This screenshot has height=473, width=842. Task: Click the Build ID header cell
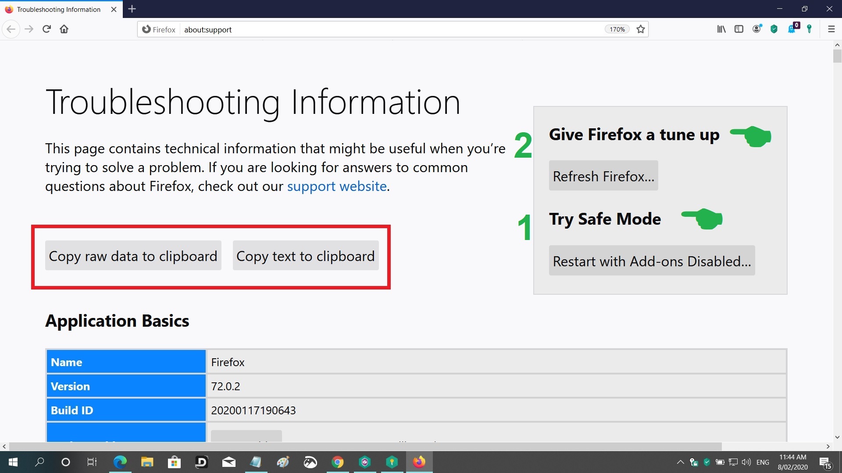click(x=126, y=410)
